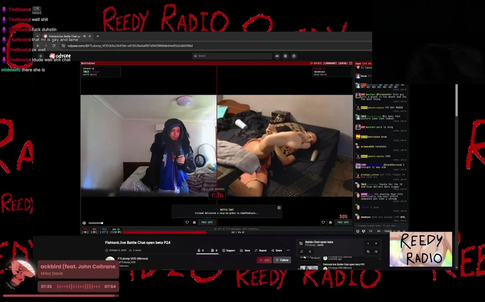
Task: Reload the Odysee page
Action: tap(54, 46)
